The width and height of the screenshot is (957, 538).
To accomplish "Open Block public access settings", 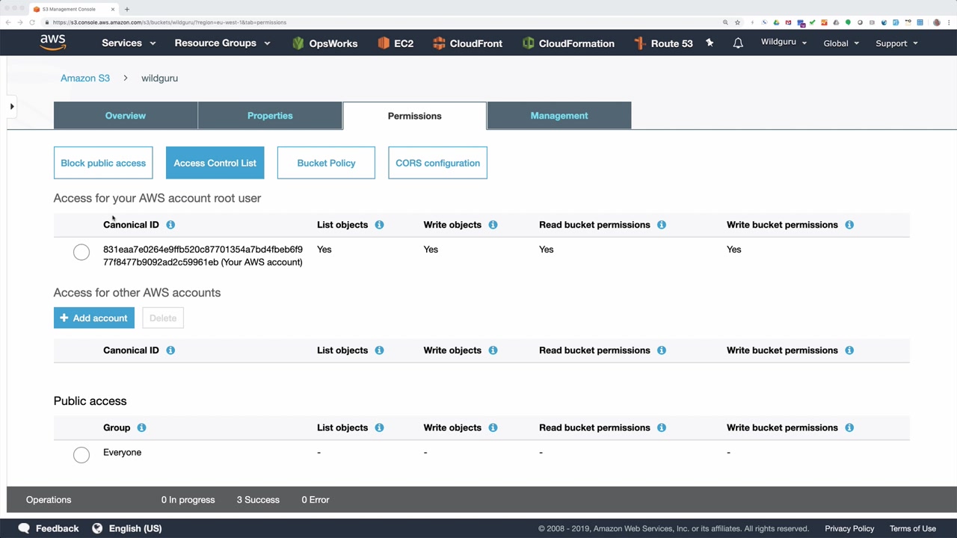I will point(103,163).
